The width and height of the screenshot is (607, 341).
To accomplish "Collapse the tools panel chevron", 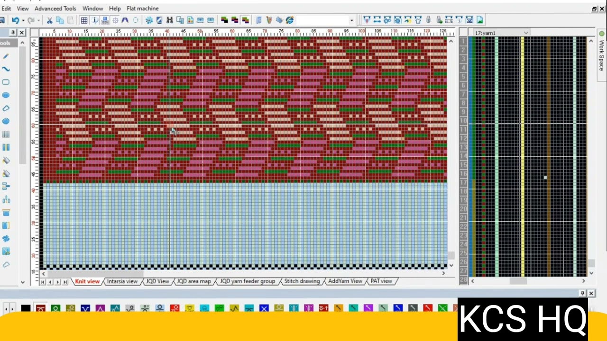I will pos(22,43).
